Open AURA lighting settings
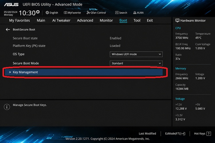This screenshot has width=215, height=143. (138, 13)
